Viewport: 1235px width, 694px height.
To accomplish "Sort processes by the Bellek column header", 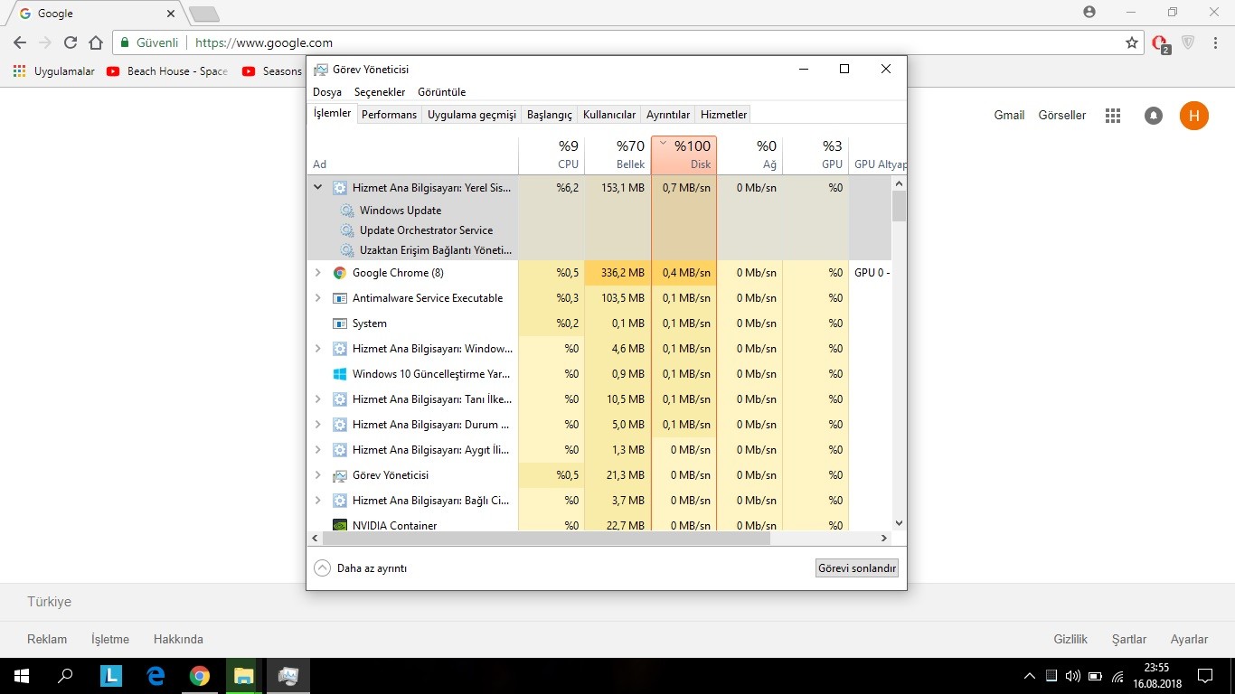I will (x=617, y=155).
